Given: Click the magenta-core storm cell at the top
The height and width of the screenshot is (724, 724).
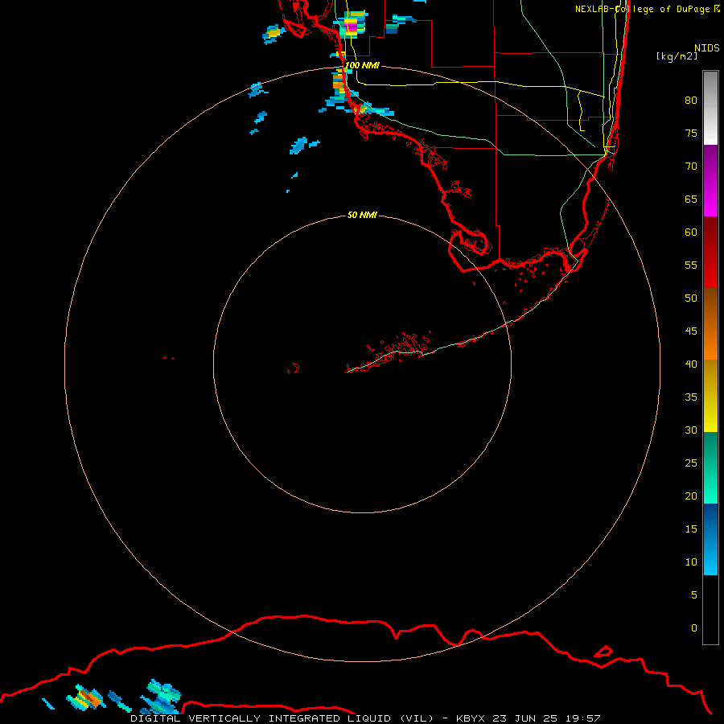Looking at the screenshot, I should coord(352,24).
